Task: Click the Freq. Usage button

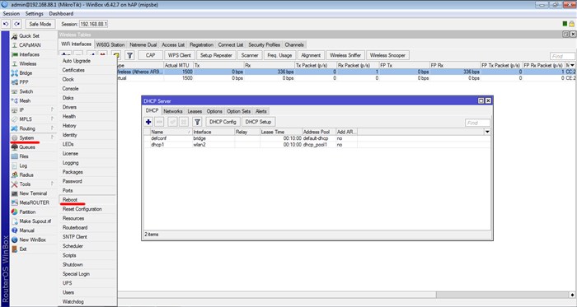Action: coord(279,55)
